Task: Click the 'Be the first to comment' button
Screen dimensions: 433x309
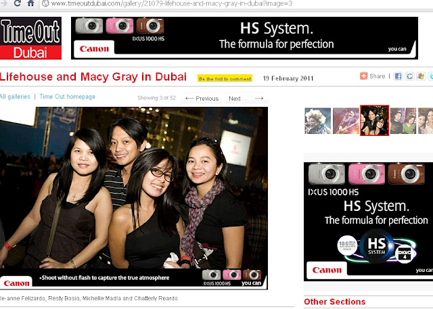Action: tap(225, 78)
